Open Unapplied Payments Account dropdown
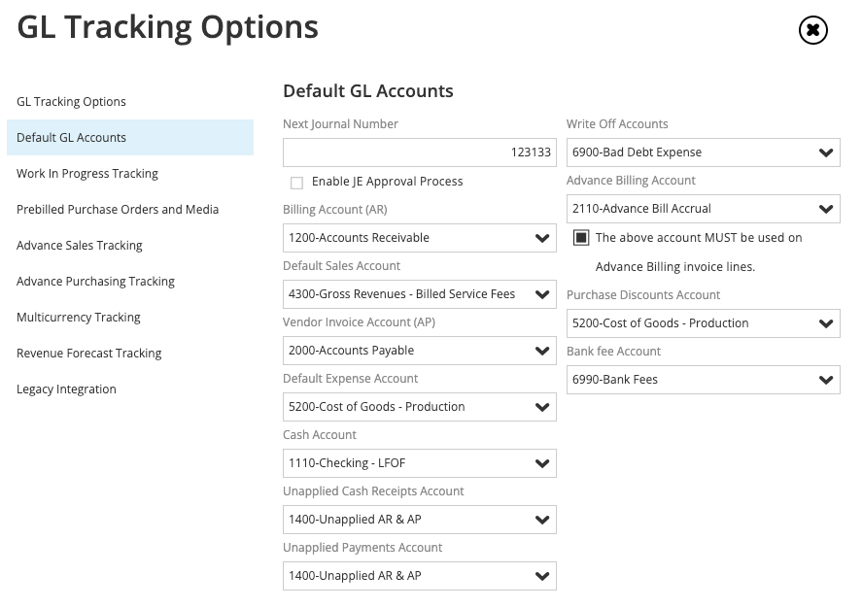 419,576
